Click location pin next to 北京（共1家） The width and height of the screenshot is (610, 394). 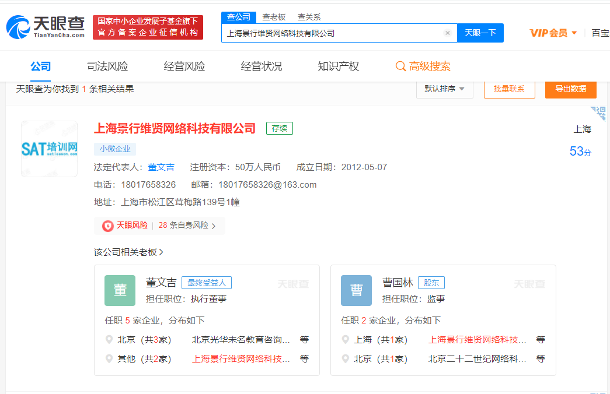point(346,358)
